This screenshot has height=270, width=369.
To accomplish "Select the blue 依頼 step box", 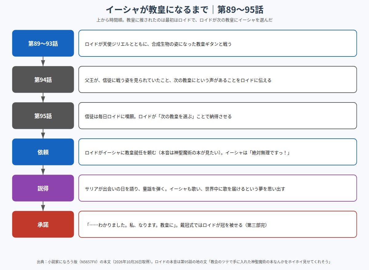I will coord(43,152).
